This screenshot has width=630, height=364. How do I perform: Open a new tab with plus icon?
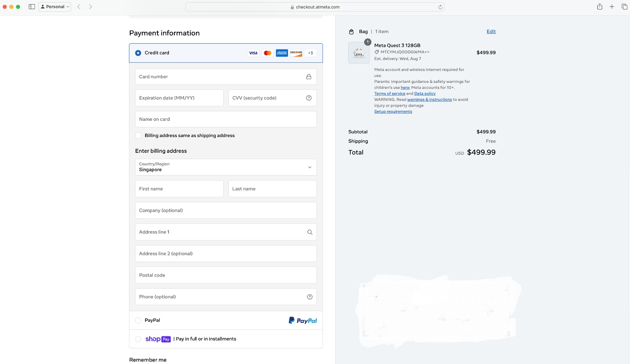tap(612, 7)
